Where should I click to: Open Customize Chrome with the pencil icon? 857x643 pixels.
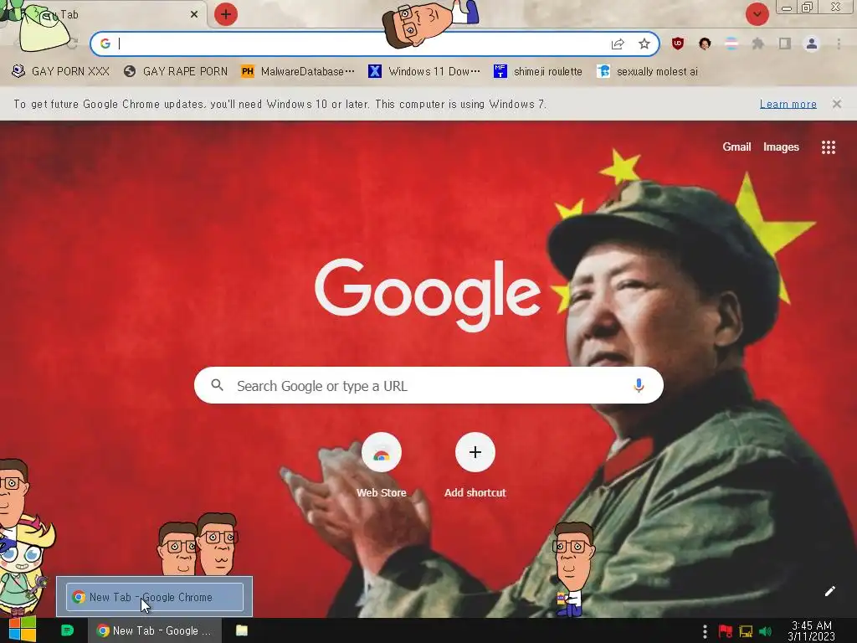click(x=829, y=591)
